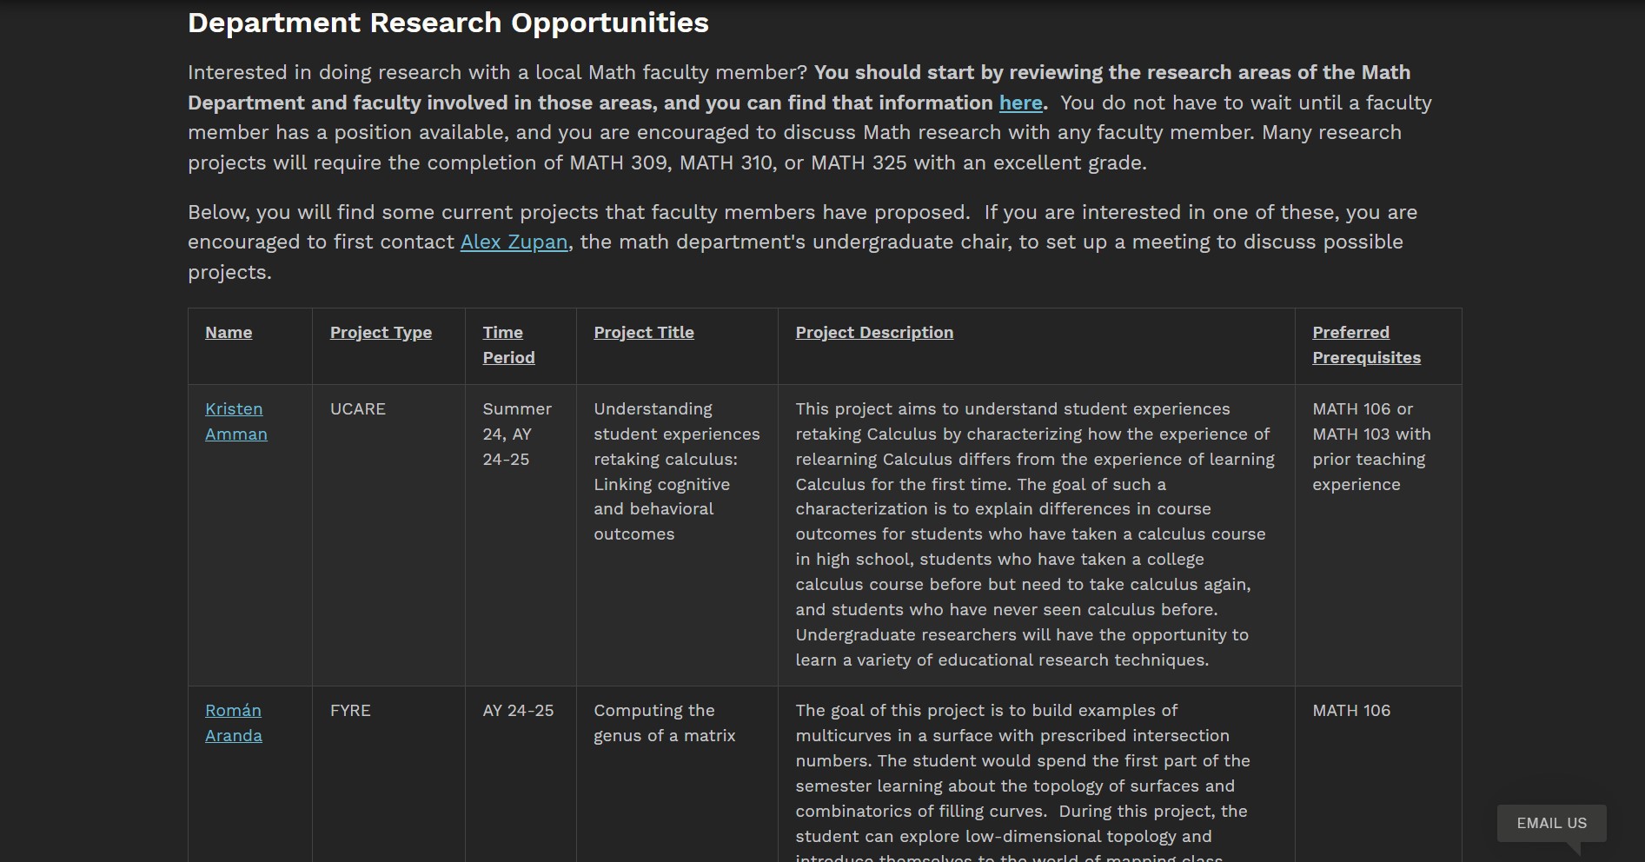
Task: Click the FYRE project type cell
Action: click(x=350, y=710)
